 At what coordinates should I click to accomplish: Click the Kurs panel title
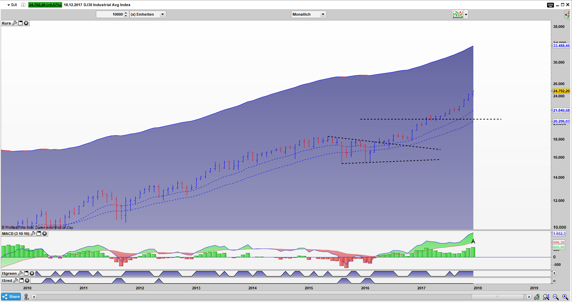coord(6,23)
